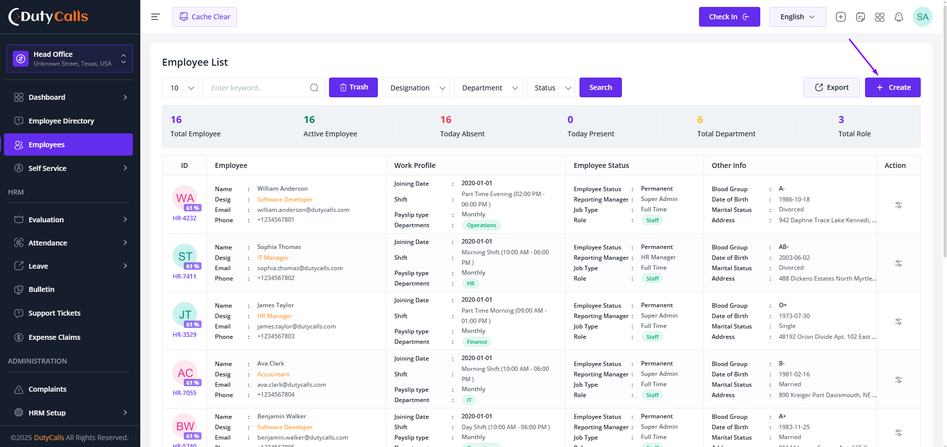Open the chat message icon in header
The image size is (947, 447).
pyautogui.click(x=860, y=17)
